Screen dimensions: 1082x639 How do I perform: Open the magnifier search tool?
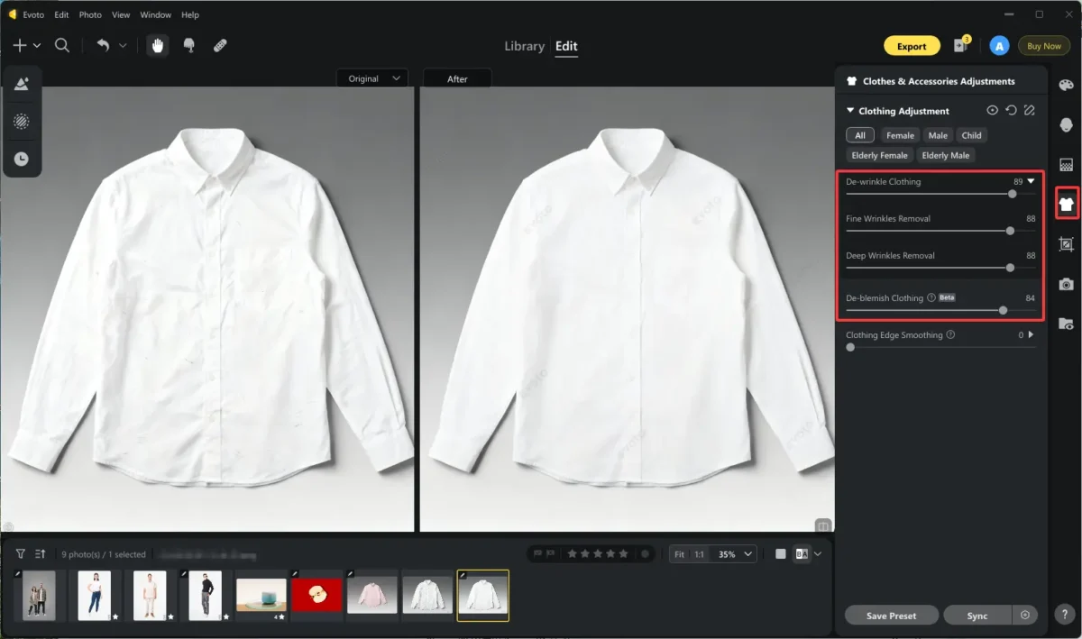click(62, 45)
